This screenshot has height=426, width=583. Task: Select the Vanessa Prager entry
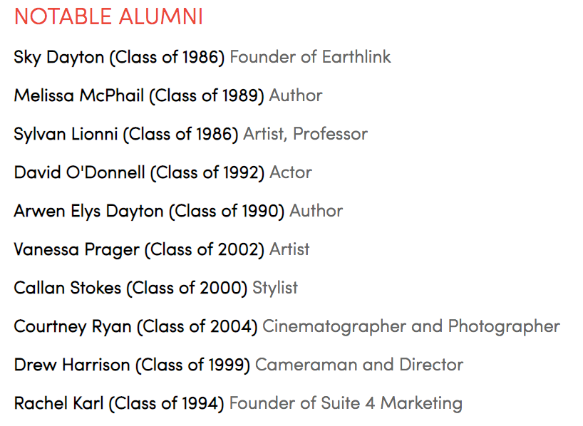pos(161,249)
